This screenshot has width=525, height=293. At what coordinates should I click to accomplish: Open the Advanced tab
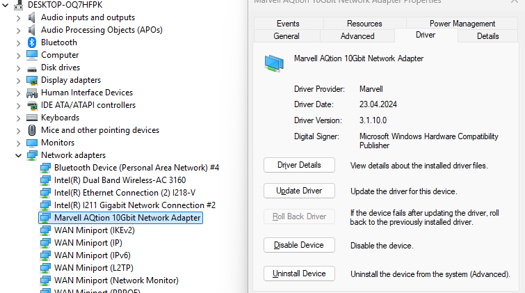(357, 36)
